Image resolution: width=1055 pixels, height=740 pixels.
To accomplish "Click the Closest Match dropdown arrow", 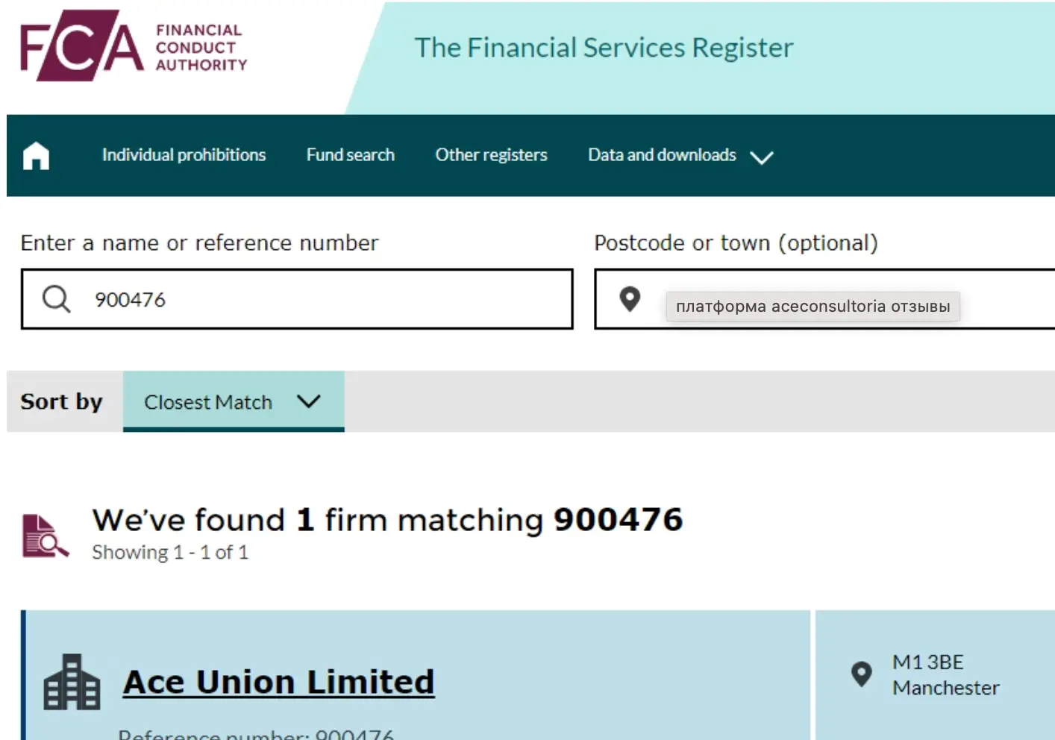I will pyautogui.click(x=308, y=401).
